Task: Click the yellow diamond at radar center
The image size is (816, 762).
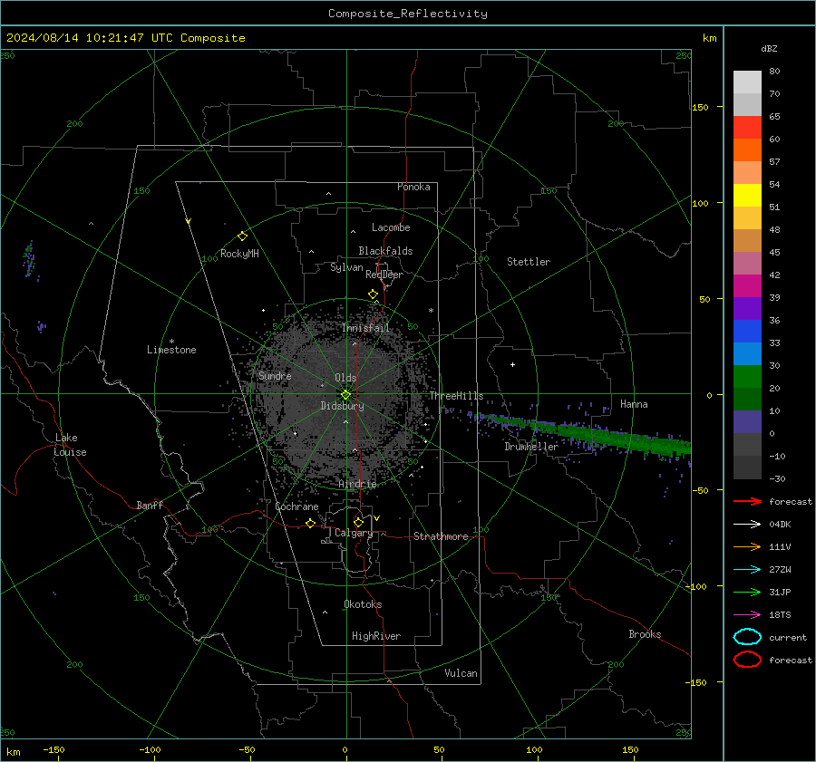Action: pos(345,395)
